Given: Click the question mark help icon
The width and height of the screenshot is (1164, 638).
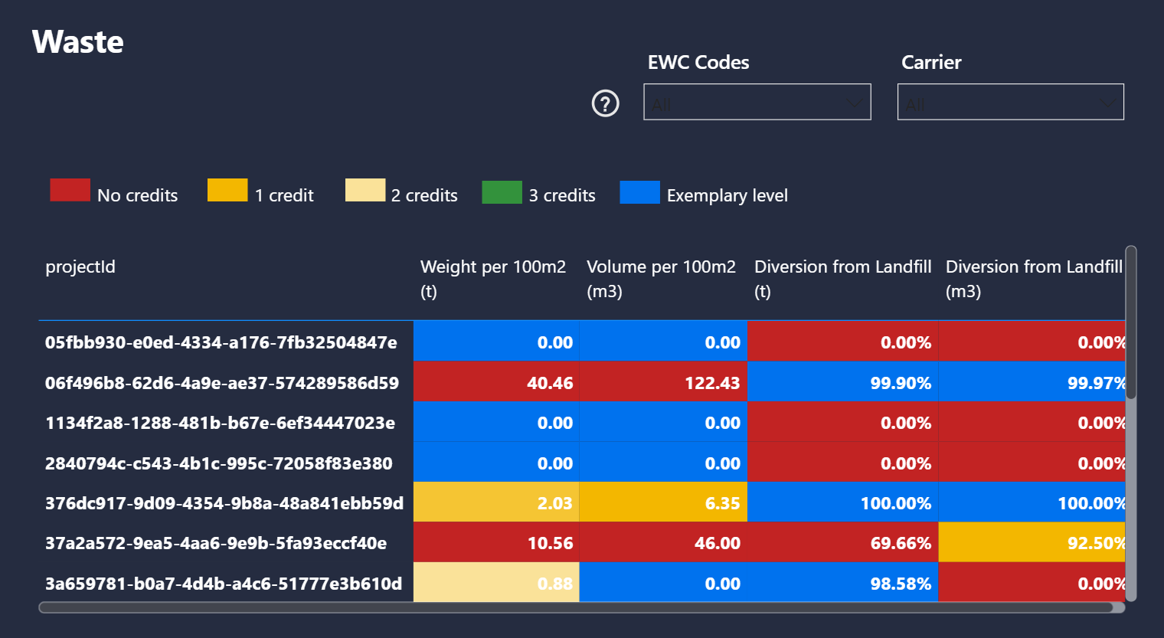Looking at the screenshot, I should tap(606, 103).
